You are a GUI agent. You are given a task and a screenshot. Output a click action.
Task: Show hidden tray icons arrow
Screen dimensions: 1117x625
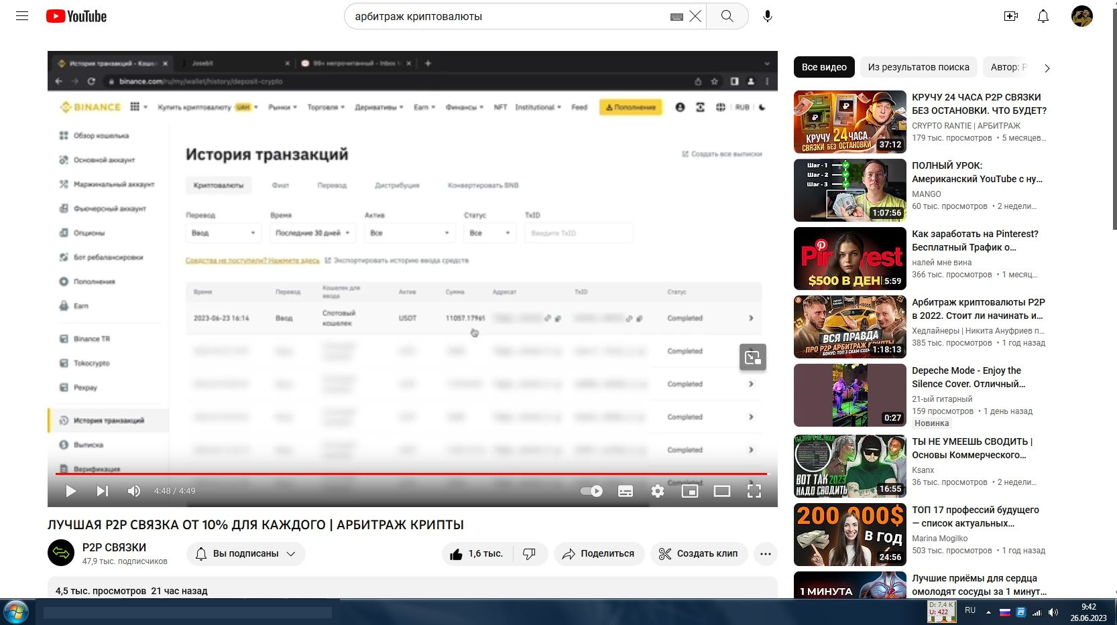(x=988, y=612)
